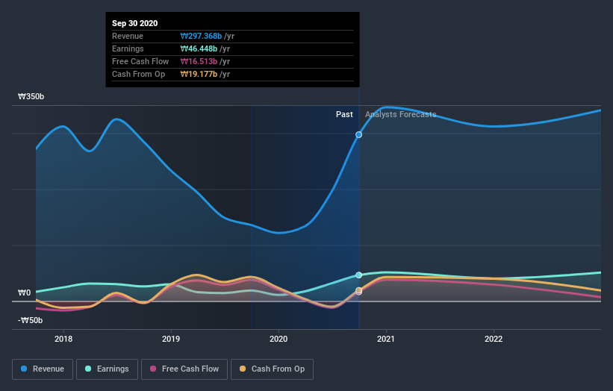Click the blue Revenue data point marker
Image resolution: width=613 pixels, height=391 pixels.
point(358,135)
